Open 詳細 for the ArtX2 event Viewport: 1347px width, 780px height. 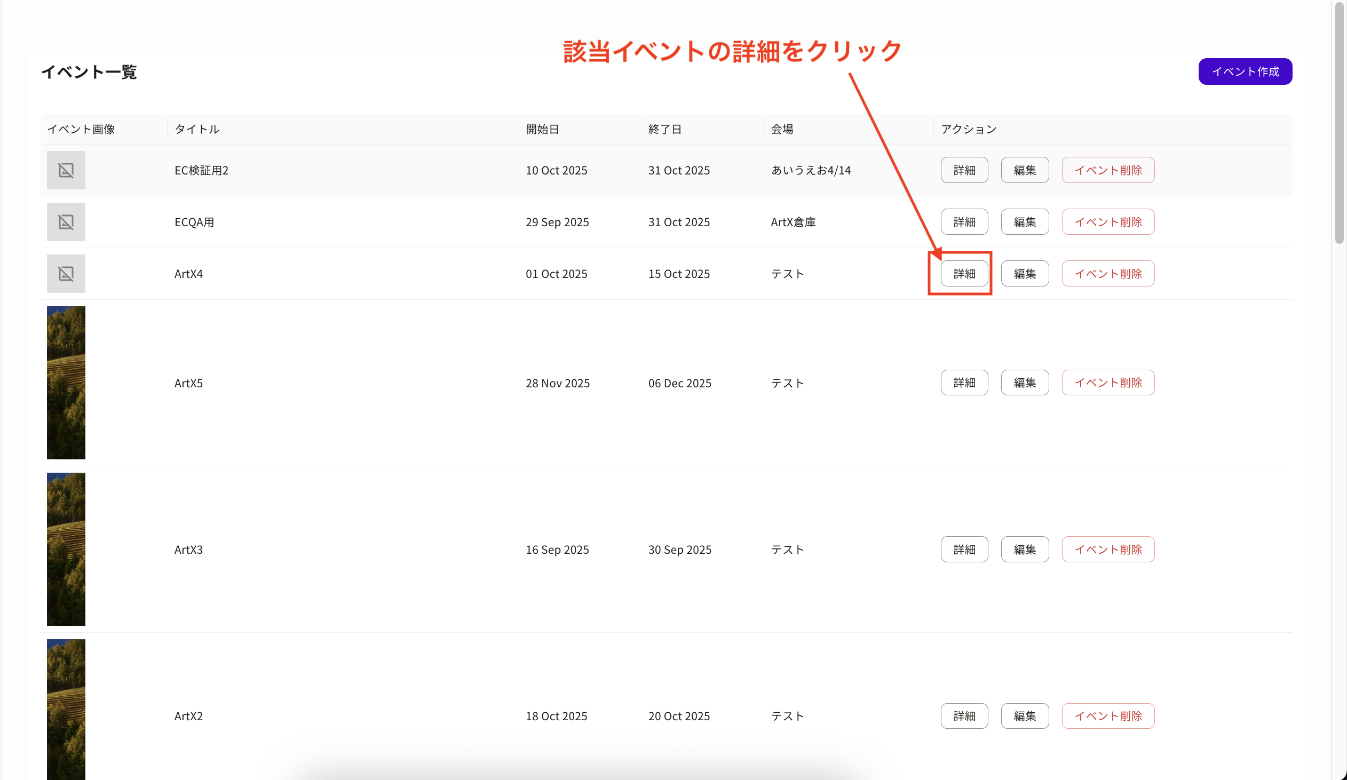coord(964,716)
